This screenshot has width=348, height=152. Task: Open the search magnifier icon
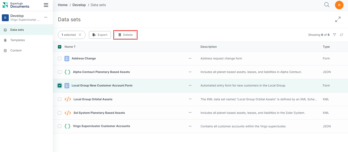[327, 5]
